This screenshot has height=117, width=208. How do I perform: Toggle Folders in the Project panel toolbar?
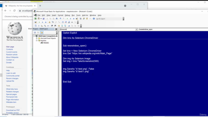point(42,32)
